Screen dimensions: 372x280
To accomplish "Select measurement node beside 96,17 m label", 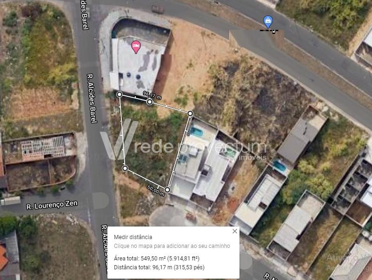I will [x=149, y=102].
